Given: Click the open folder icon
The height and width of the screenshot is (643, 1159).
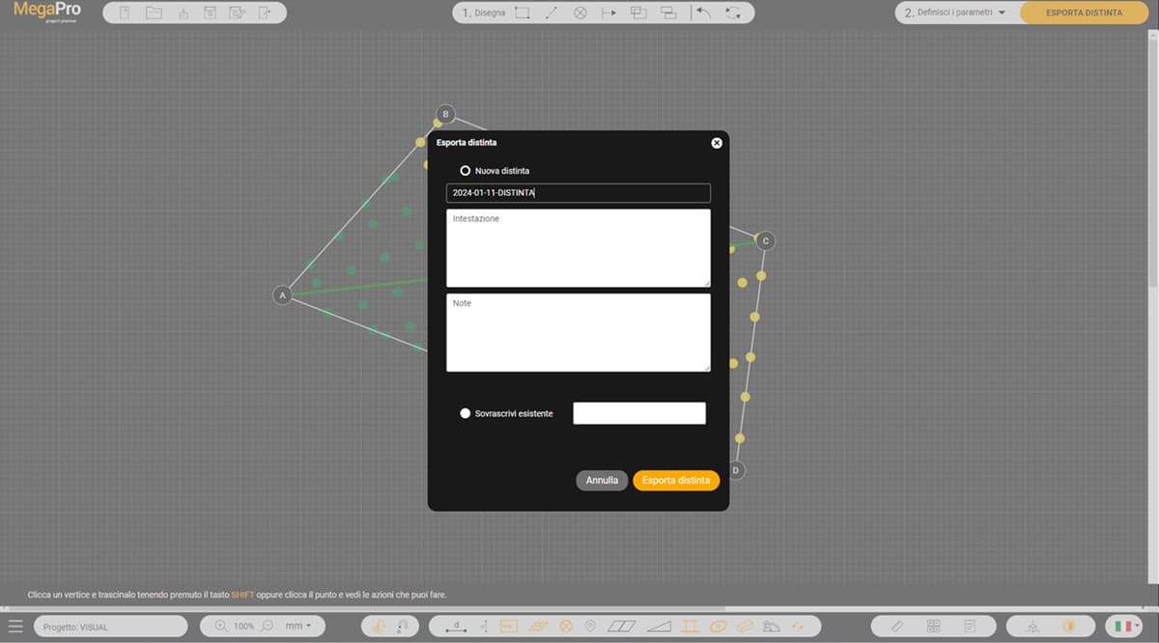Looking at the screenshot, I should click(154, 14).
